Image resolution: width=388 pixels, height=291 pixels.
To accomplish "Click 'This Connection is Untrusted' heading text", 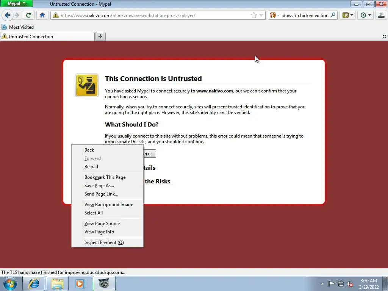I will point(153,78).
